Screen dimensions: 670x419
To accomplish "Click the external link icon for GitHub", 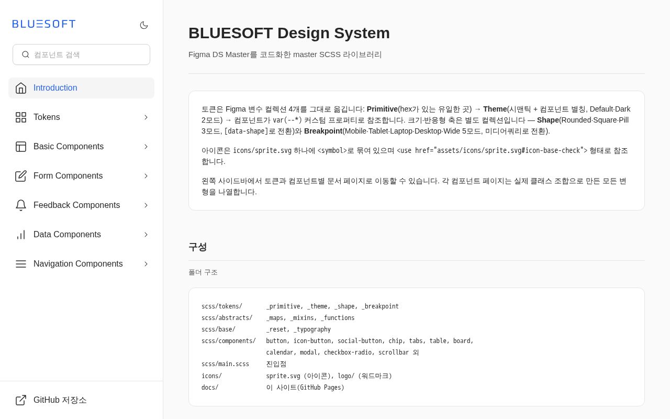I will tap(21, 400).
